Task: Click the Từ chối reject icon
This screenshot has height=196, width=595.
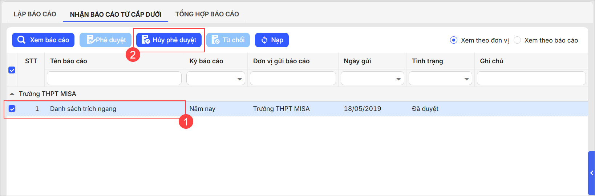Action: pyautogui.click(x=215, y=40)
